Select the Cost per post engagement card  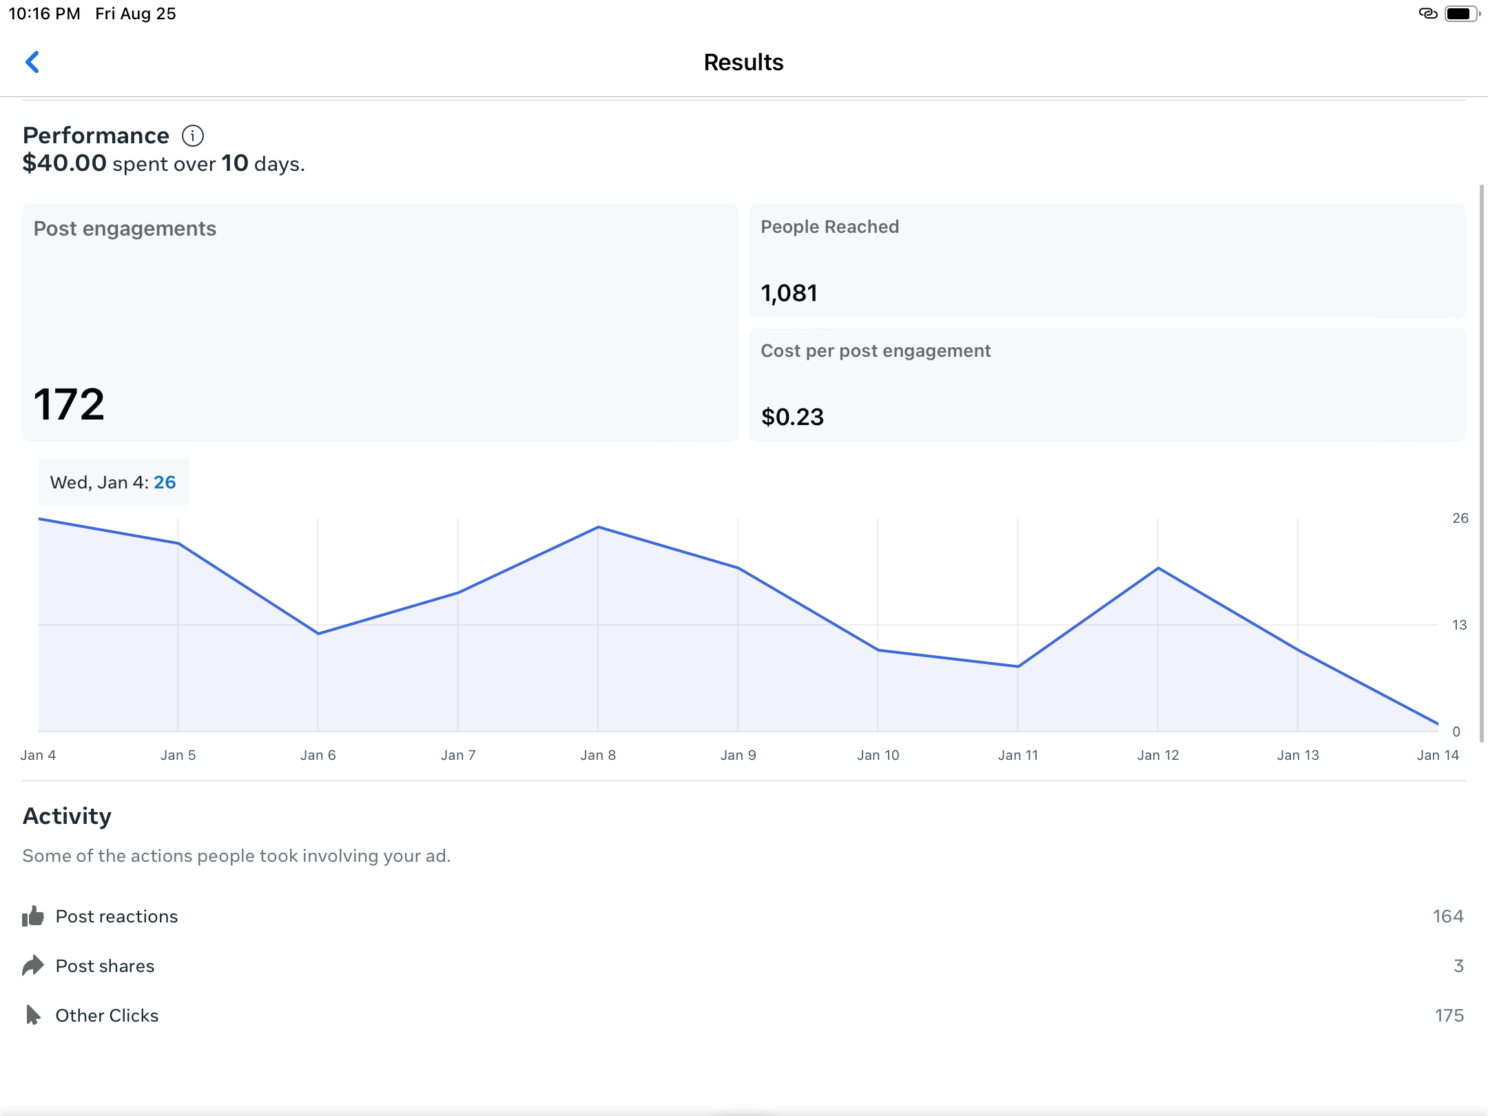pyautogui.click(x=1108, y=384)
